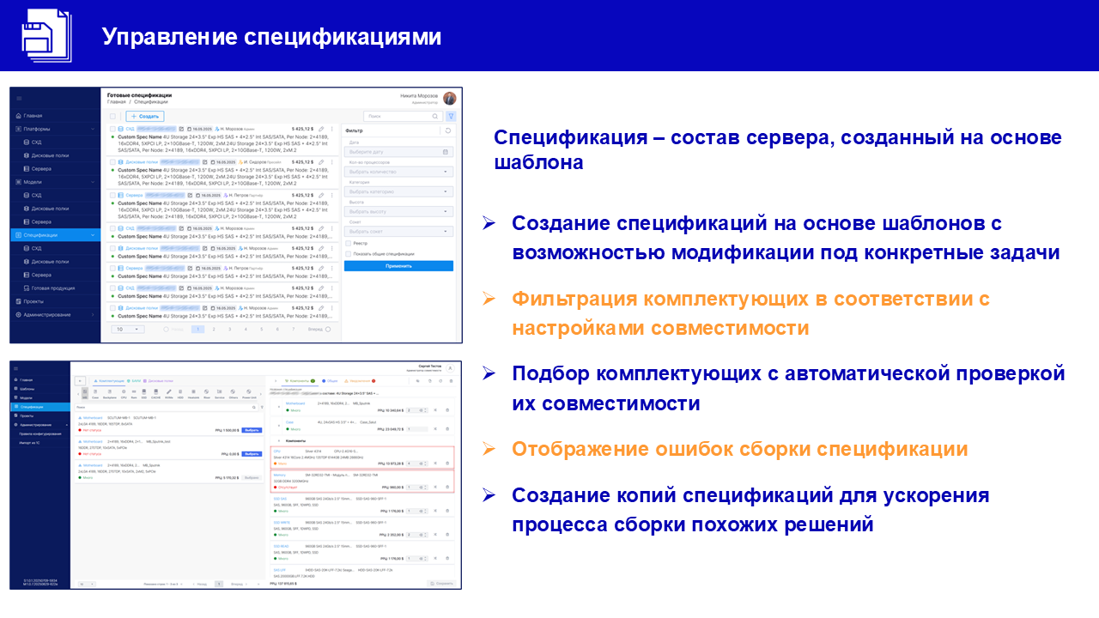This screenshot has width=1099, height=618.
Task: Select the CACHE component category icon
Action: [155, 395]
